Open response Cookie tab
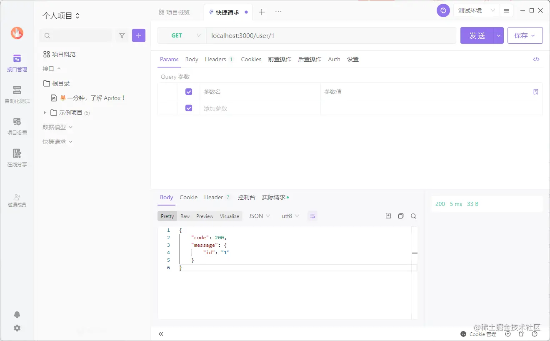Image resolution: width=550 pixels, height=341 pixels. (x=189, y=197)
